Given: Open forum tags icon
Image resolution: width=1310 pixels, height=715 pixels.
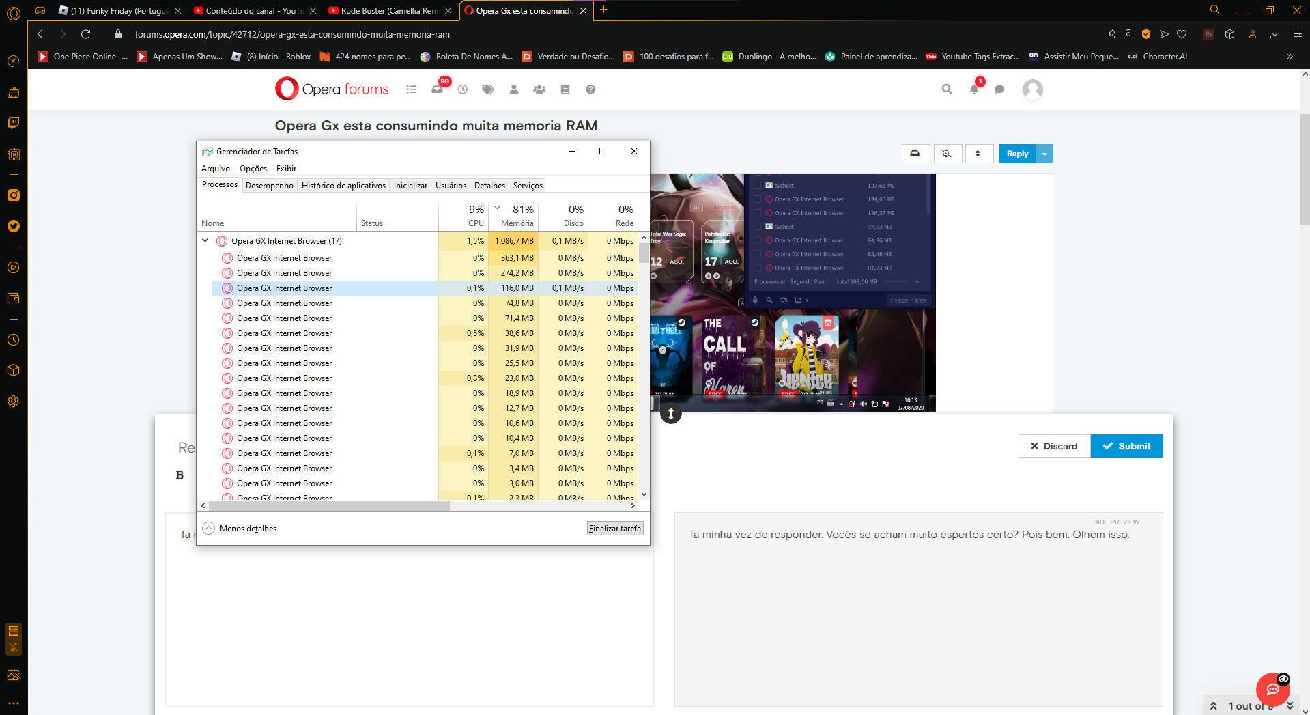Looking at the screenshot, I should (488, 89).
